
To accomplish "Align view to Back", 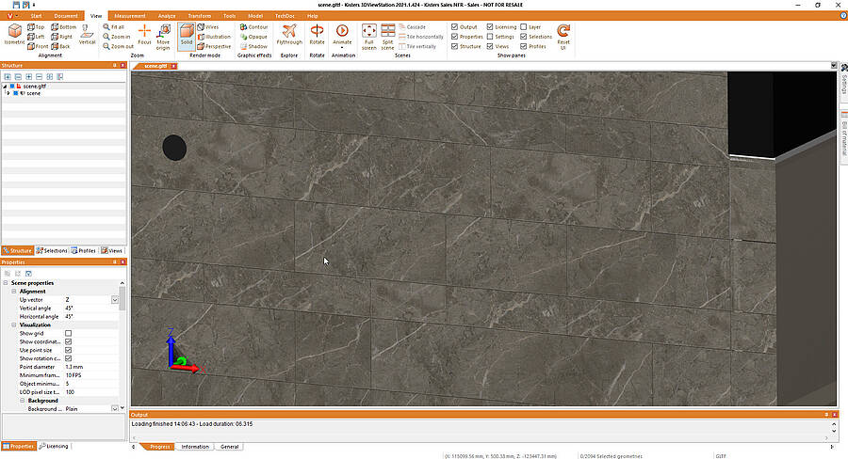I will click(60, 46).
